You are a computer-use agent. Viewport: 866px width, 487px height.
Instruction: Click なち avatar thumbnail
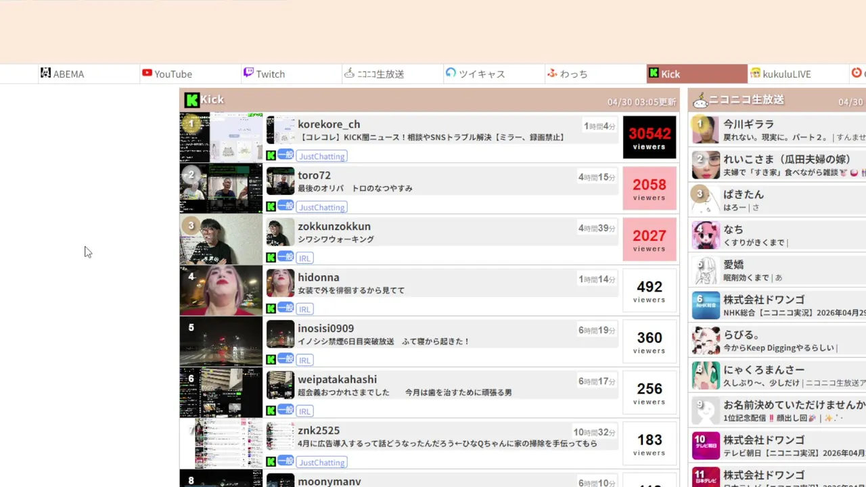point(706,235)
